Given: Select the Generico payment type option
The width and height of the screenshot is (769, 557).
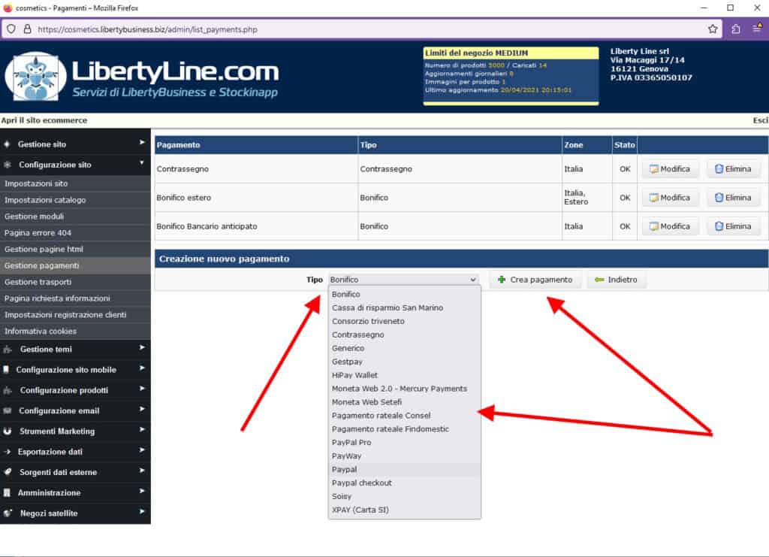Looking at the screenshot, I should coord(404,349).
